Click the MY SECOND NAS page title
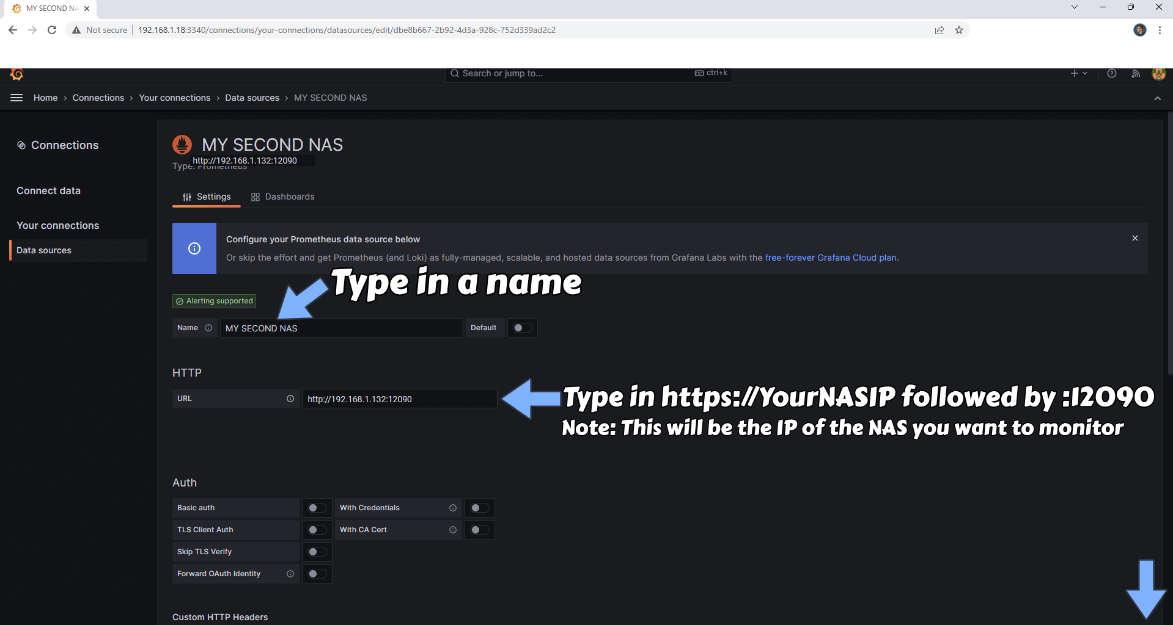The width and height of the screenshot is (1173, 625). (273, 145)
